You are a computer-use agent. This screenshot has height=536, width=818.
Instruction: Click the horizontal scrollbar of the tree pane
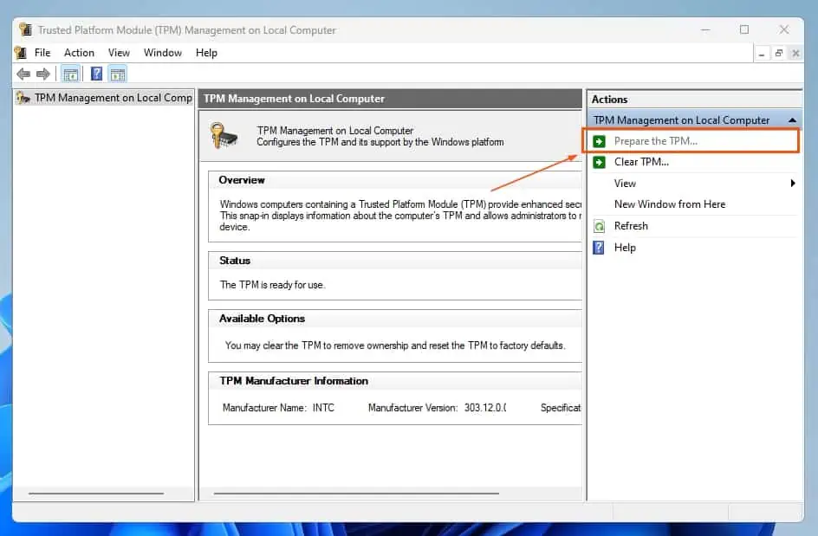[x=96, y=494]
